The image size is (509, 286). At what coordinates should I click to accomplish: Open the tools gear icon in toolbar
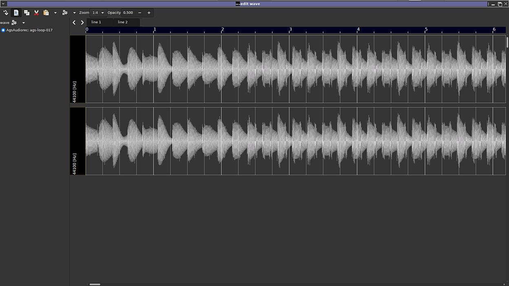click(65, 13)
